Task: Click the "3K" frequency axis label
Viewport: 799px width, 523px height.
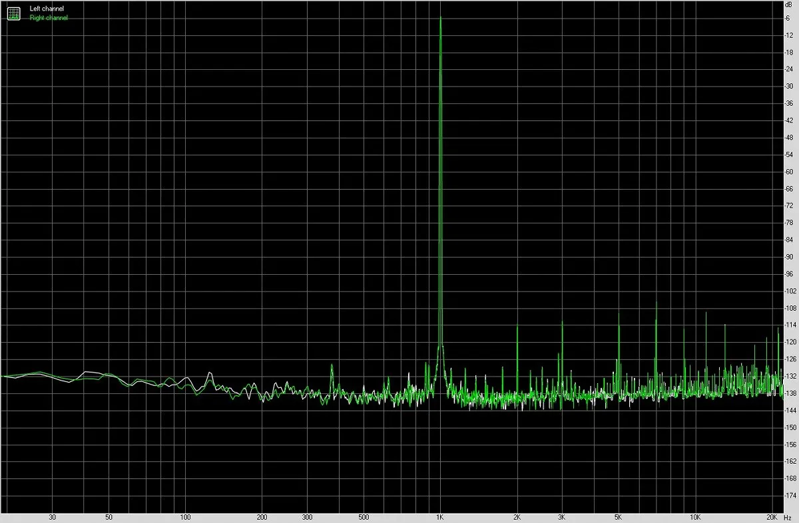Action: [x=561, y=517]
